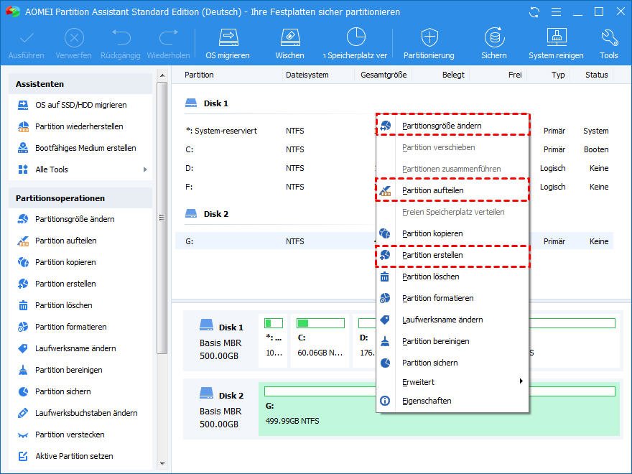
Task: Open System reinigen in toolbar
Action: [x=556, y=44]
